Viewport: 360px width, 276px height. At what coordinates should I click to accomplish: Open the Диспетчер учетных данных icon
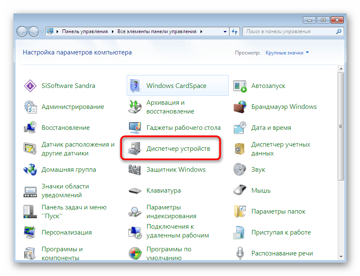point(240,149)
